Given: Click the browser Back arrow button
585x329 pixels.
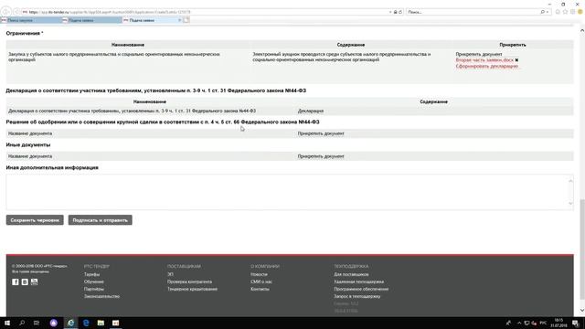Looking at the screenshot, I should pyautogui.click(x=6, y=12).
